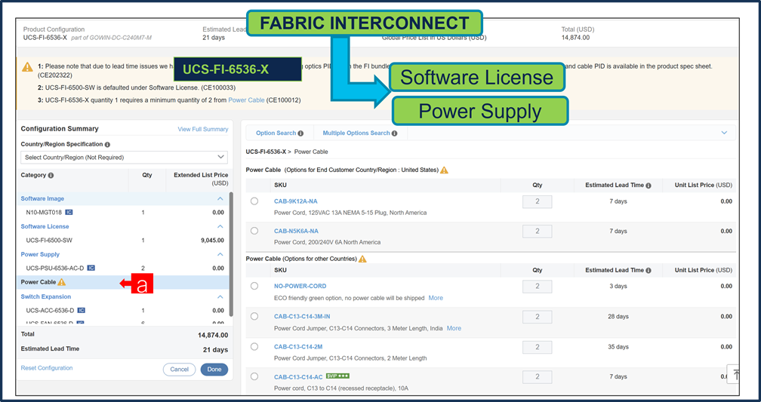Click the info icon in first Estimated Lead Time header
The width and height of the screenshot is (761, 402).
[649, 186]
